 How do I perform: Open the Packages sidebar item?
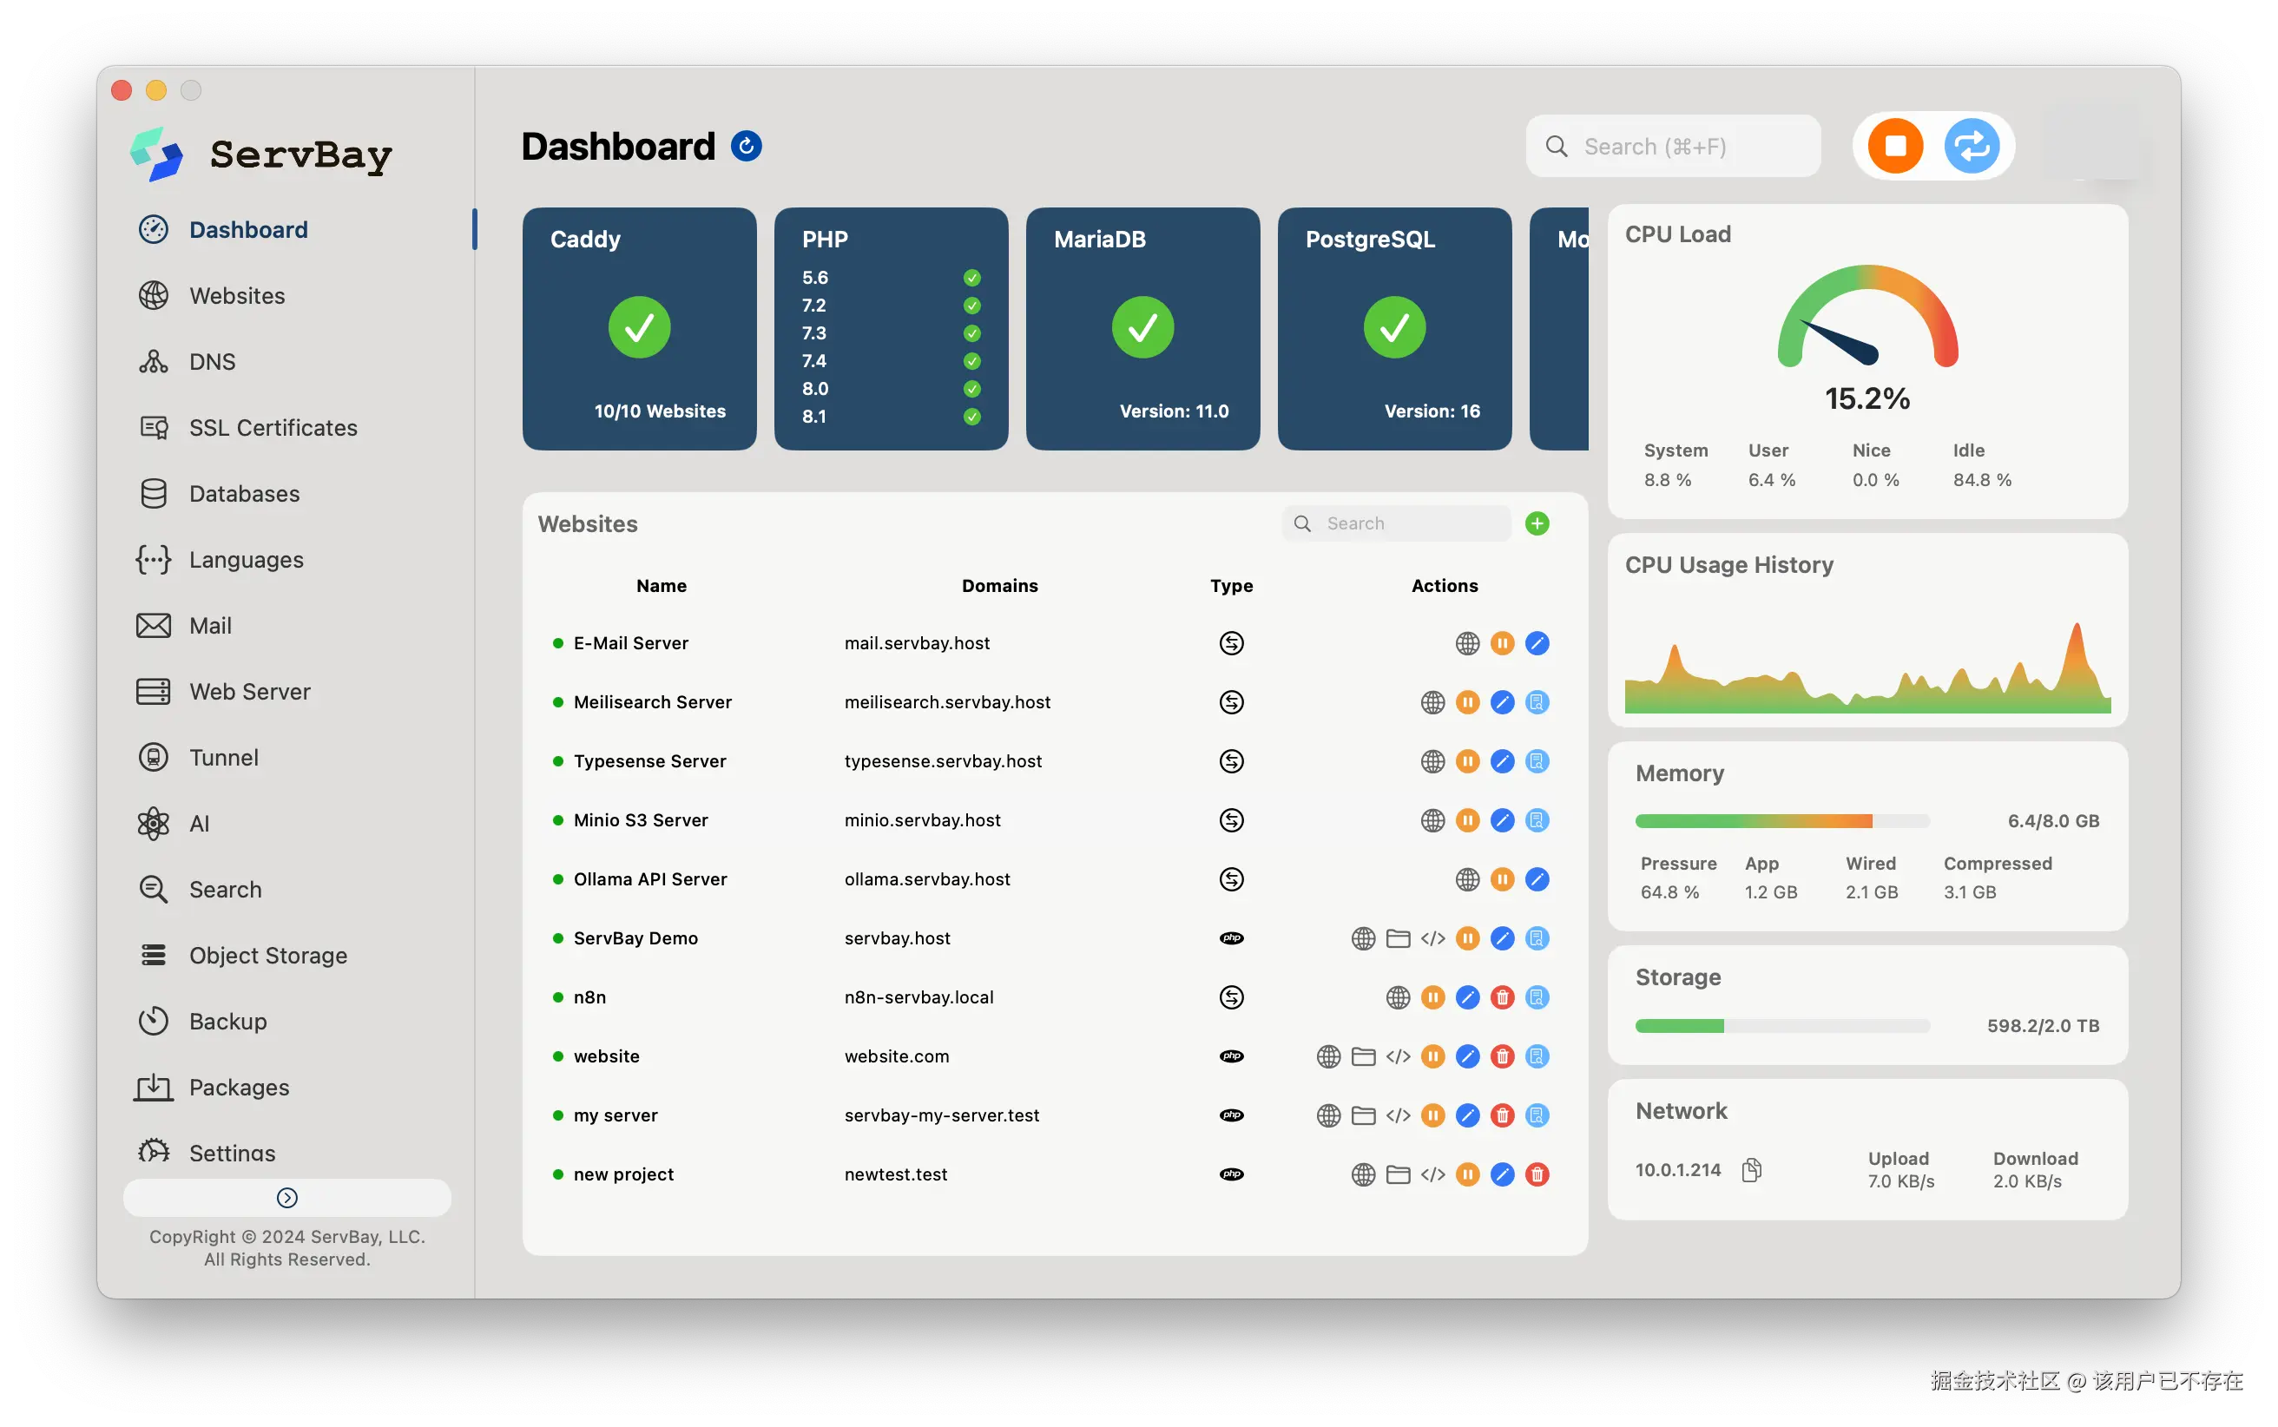coord(239,1088)
